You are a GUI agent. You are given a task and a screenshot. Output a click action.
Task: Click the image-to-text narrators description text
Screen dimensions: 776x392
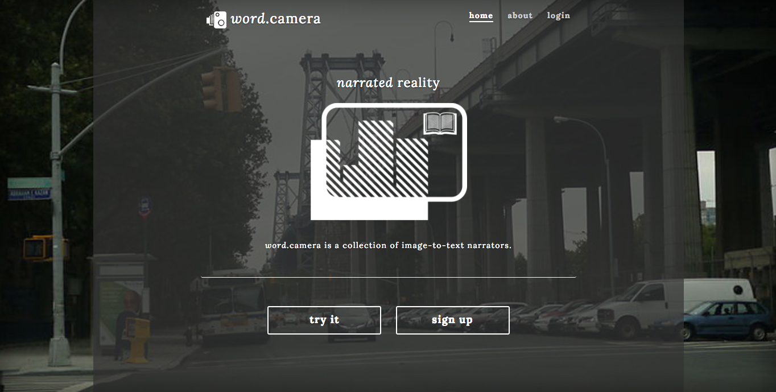tap(388, 246)
